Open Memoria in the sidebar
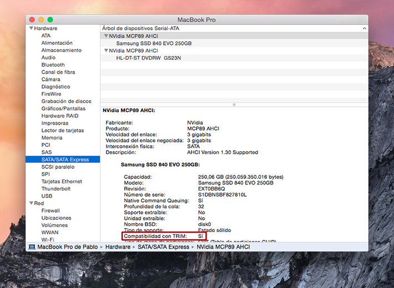Image resolution: width=394 pixels, height=288 pixels. (52, 137)
